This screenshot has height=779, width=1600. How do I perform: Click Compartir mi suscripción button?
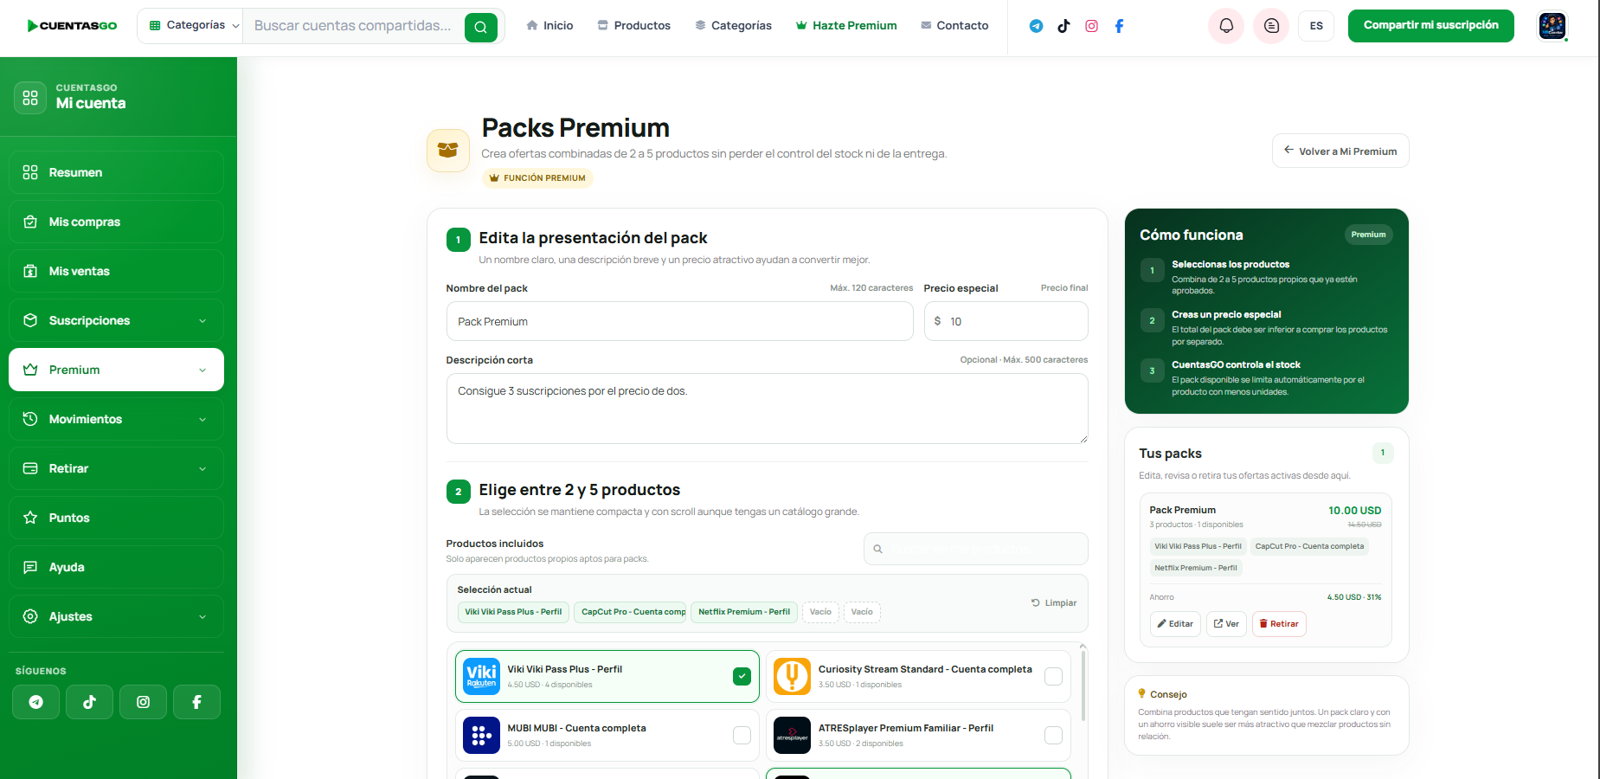tap(1430, 26)
